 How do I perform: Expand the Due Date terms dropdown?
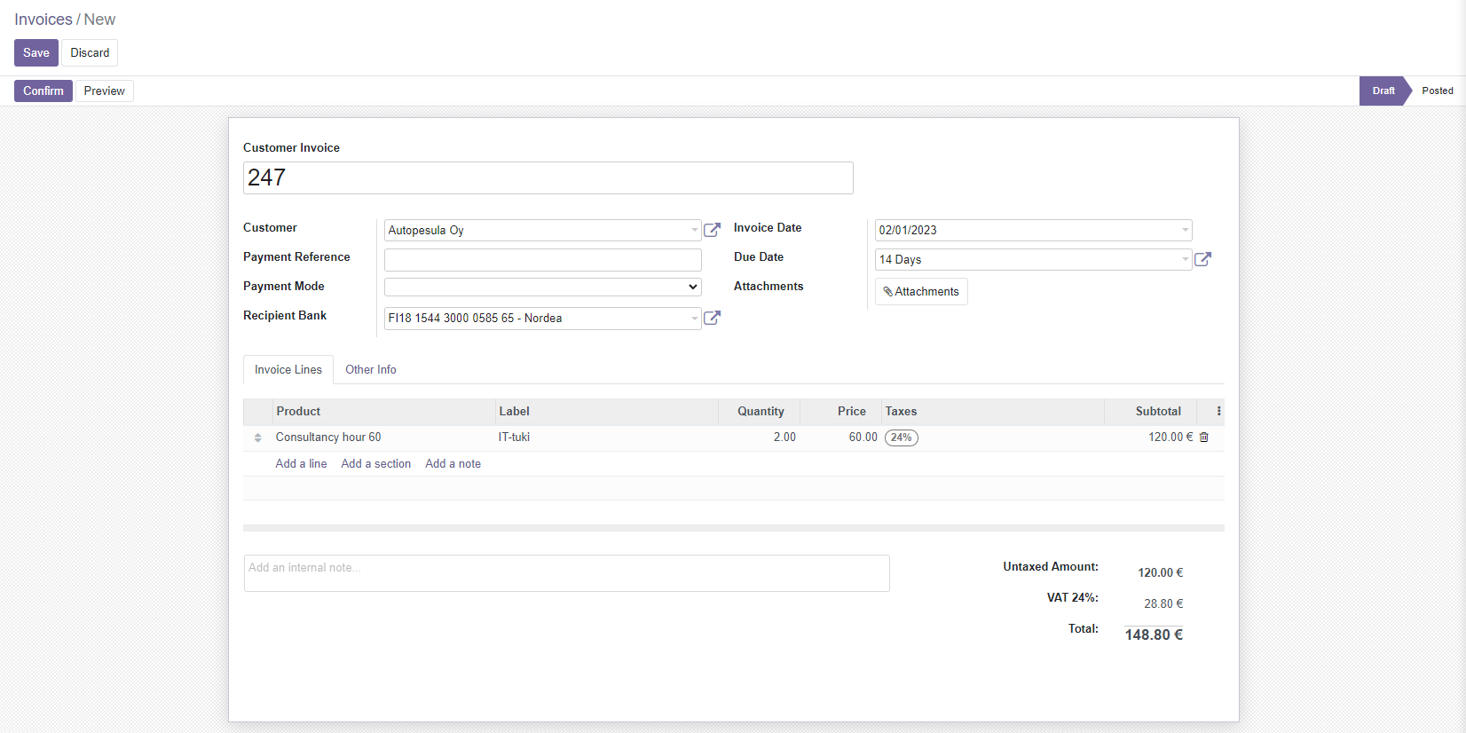click(x=1185, y=259)
